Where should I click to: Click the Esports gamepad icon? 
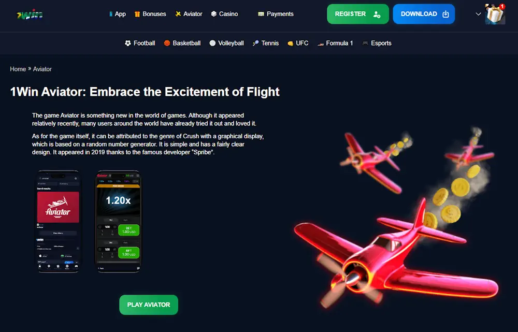click(365, 44)
